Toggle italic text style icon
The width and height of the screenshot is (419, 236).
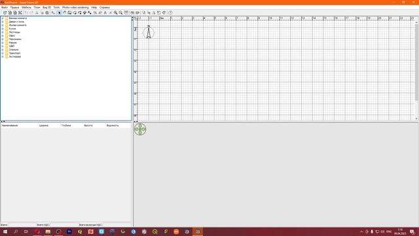point(110,12)
